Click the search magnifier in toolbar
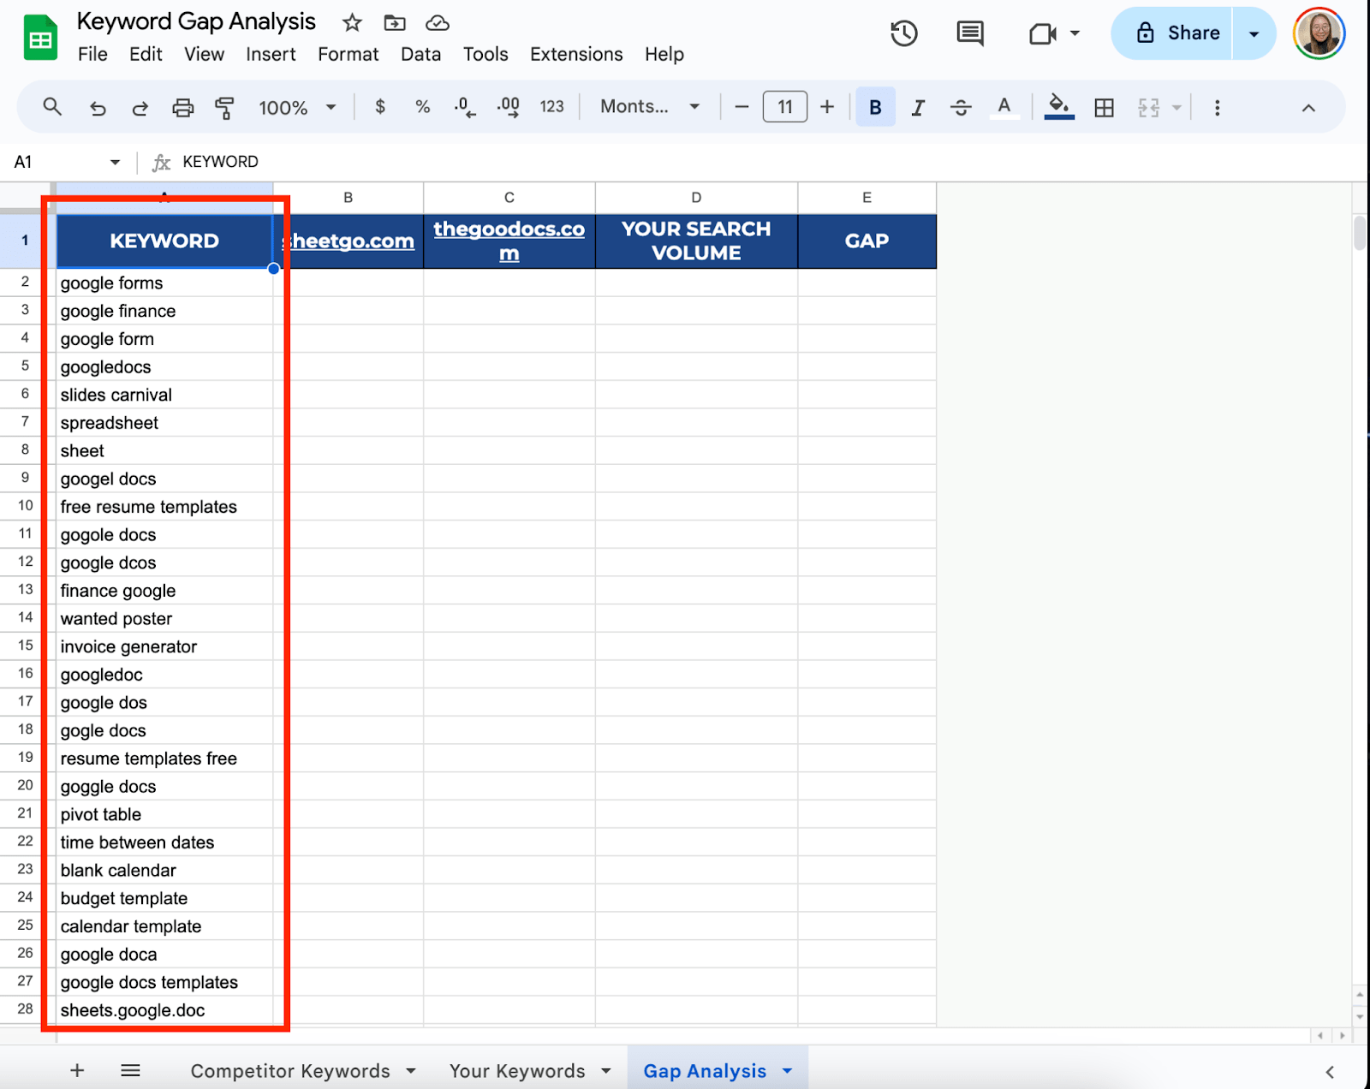This screenshot has height=1089, width=1370. [x=52, y=107]
